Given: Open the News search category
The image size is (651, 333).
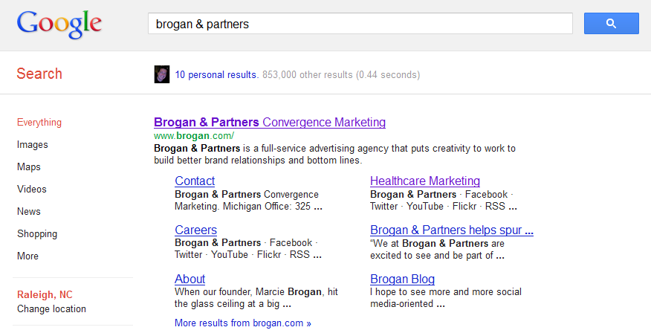Looking at the screenshot, I should pyautogui.click(x=29, y=211).
